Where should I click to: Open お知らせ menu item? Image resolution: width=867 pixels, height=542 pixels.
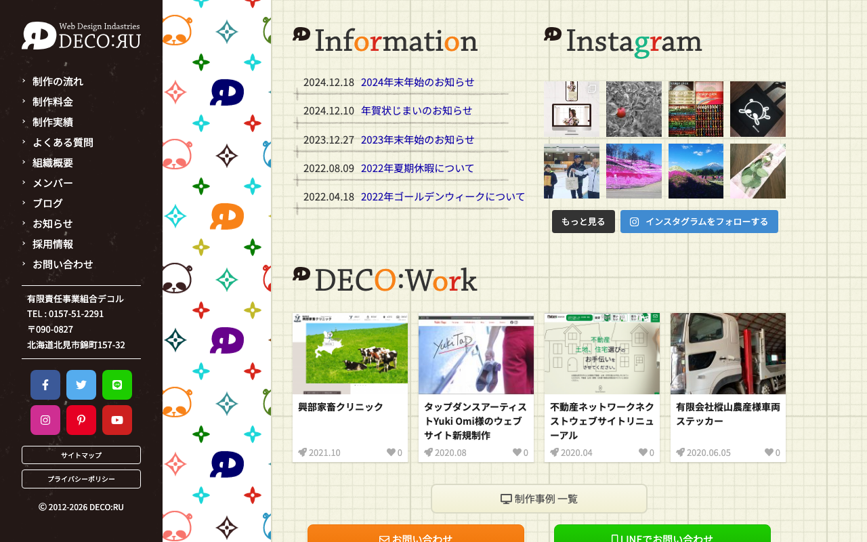coord(53,224)
